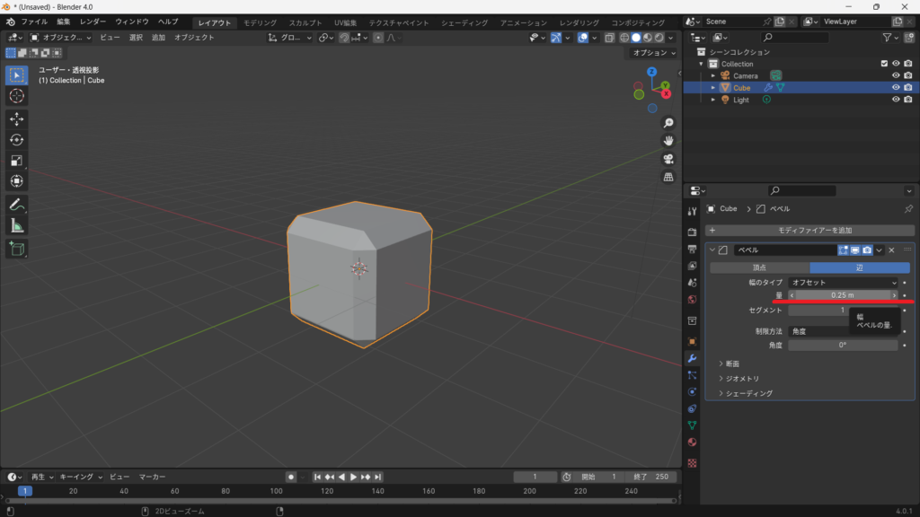
Task: Choose the Annotate pencil tool
Action: 17,205
